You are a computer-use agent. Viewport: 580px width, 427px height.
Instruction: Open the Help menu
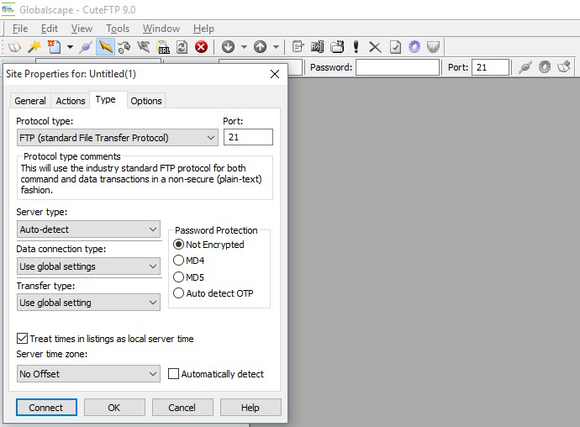pos(203,29)
